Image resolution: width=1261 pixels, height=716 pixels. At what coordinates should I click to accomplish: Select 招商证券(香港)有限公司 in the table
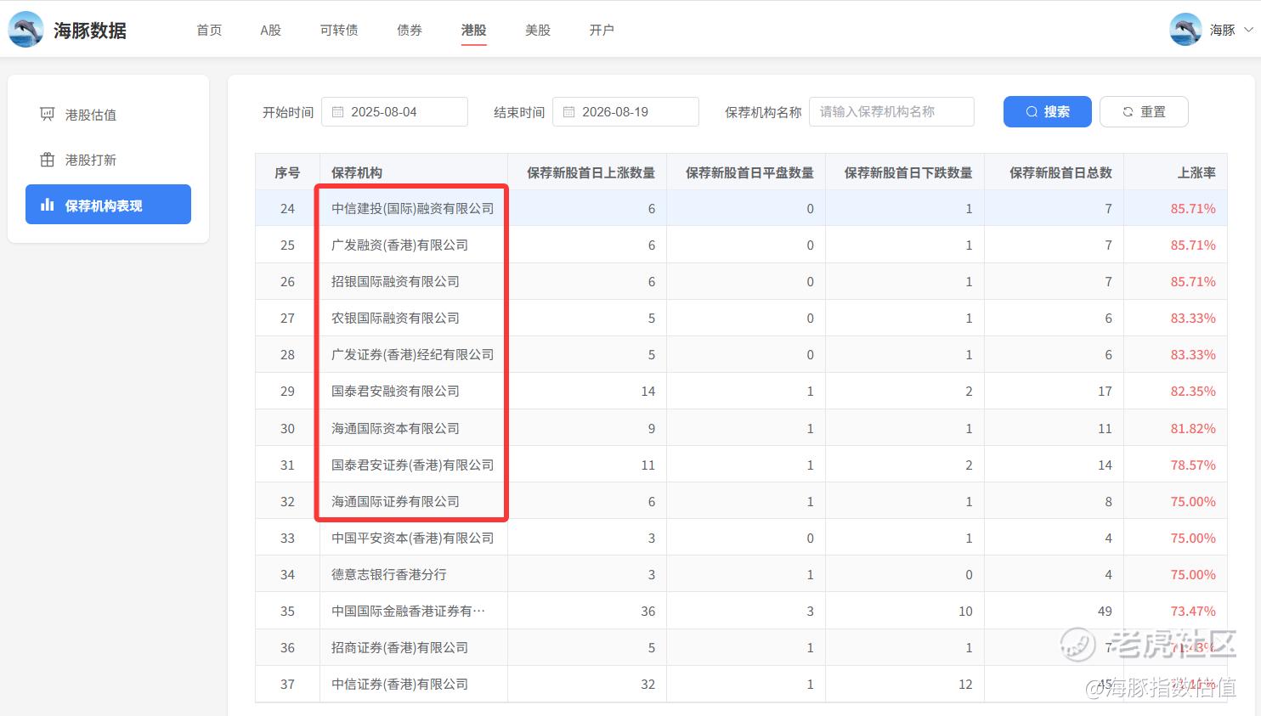[x=400, y=648]
